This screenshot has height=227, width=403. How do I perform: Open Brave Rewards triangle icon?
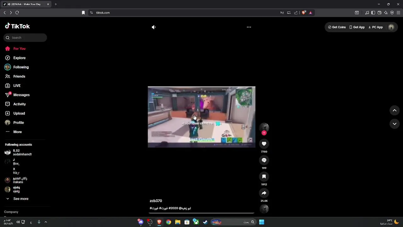click(x=310, y=13)
